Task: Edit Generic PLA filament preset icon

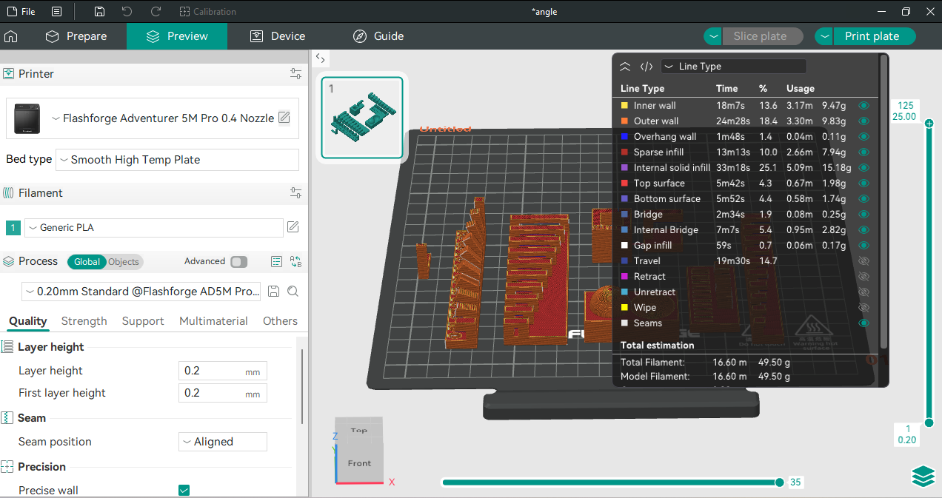Action: (x=293, y=227)
